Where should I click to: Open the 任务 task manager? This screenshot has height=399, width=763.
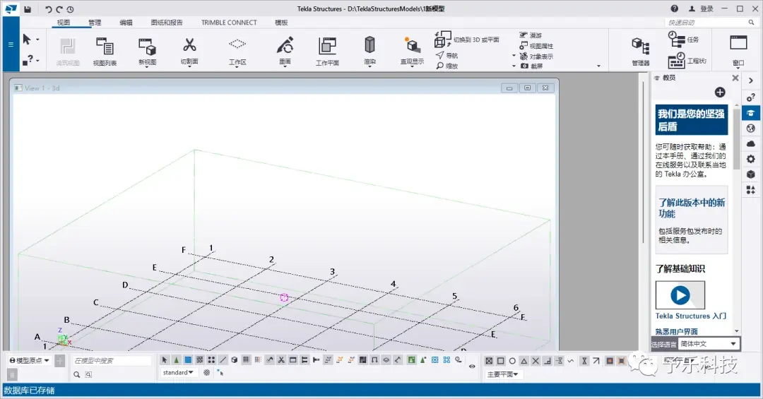coord(683,40)
